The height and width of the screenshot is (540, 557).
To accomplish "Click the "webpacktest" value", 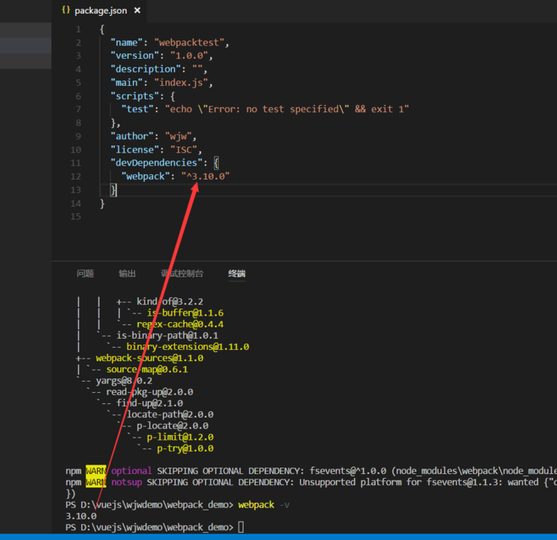I will click(x=189, y=43).
